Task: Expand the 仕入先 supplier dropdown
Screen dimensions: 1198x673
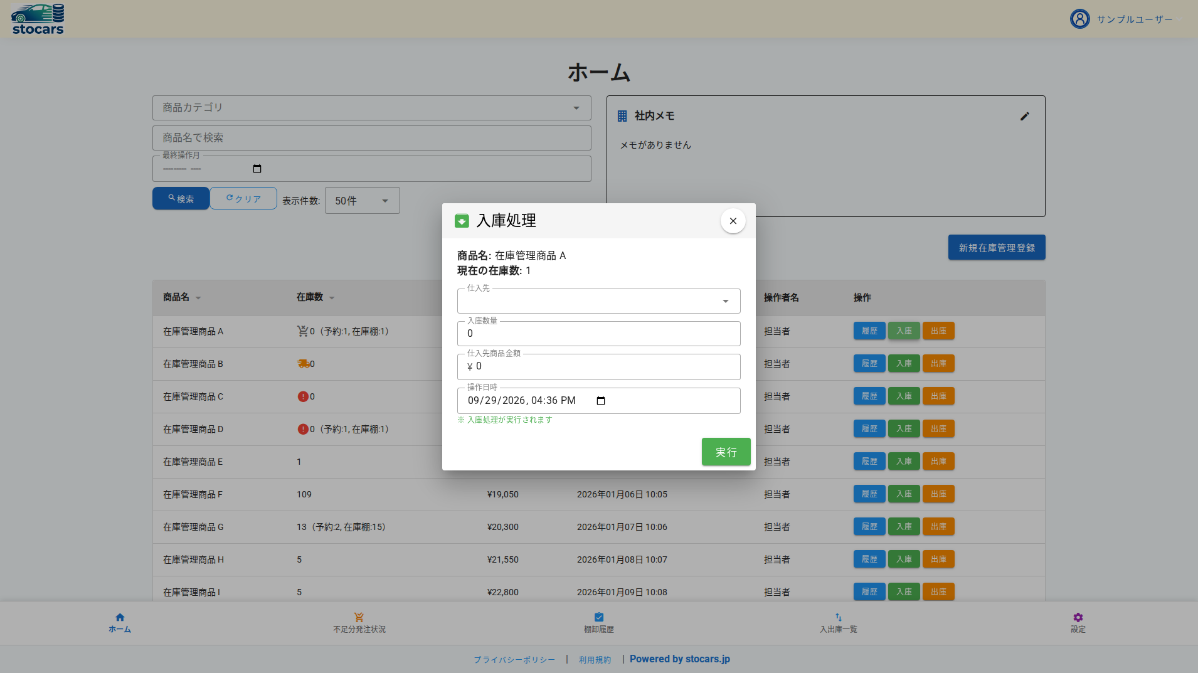Action: [x=599, y=301]
